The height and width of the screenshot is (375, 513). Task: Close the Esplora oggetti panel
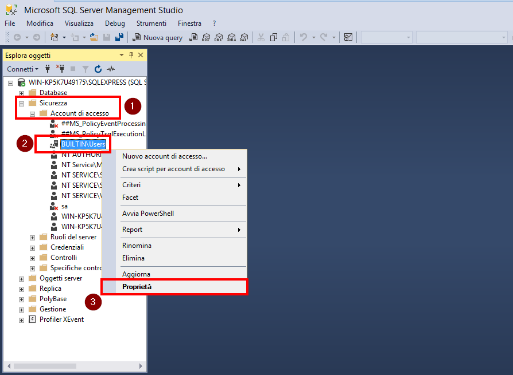pyautogui.click(x=141, y=55)
